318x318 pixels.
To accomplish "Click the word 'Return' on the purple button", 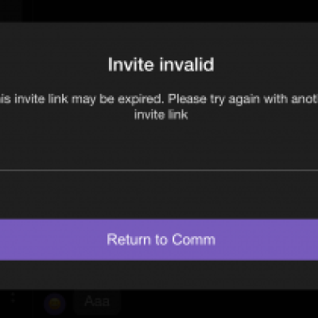I will pyautogui.click(x=129, y=239).
